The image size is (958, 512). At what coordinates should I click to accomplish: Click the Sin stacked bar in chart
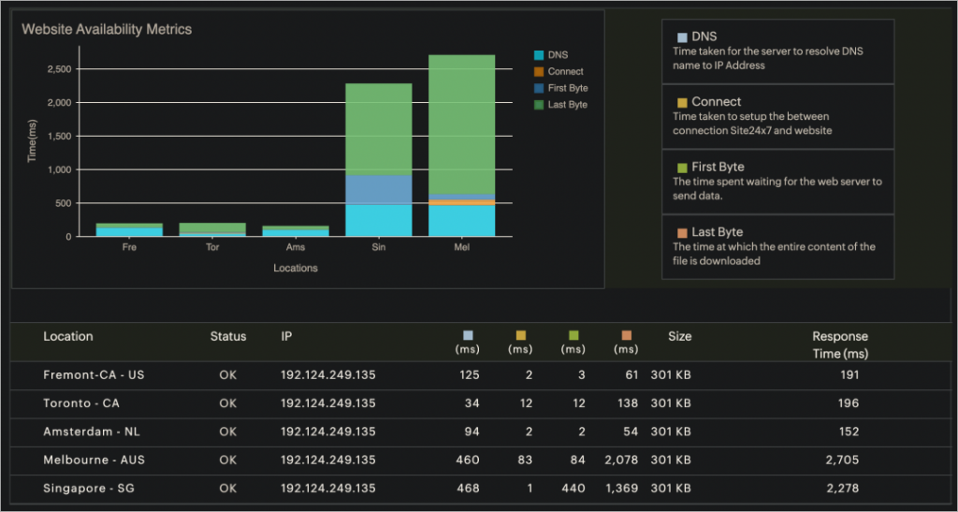coord(379,160)
